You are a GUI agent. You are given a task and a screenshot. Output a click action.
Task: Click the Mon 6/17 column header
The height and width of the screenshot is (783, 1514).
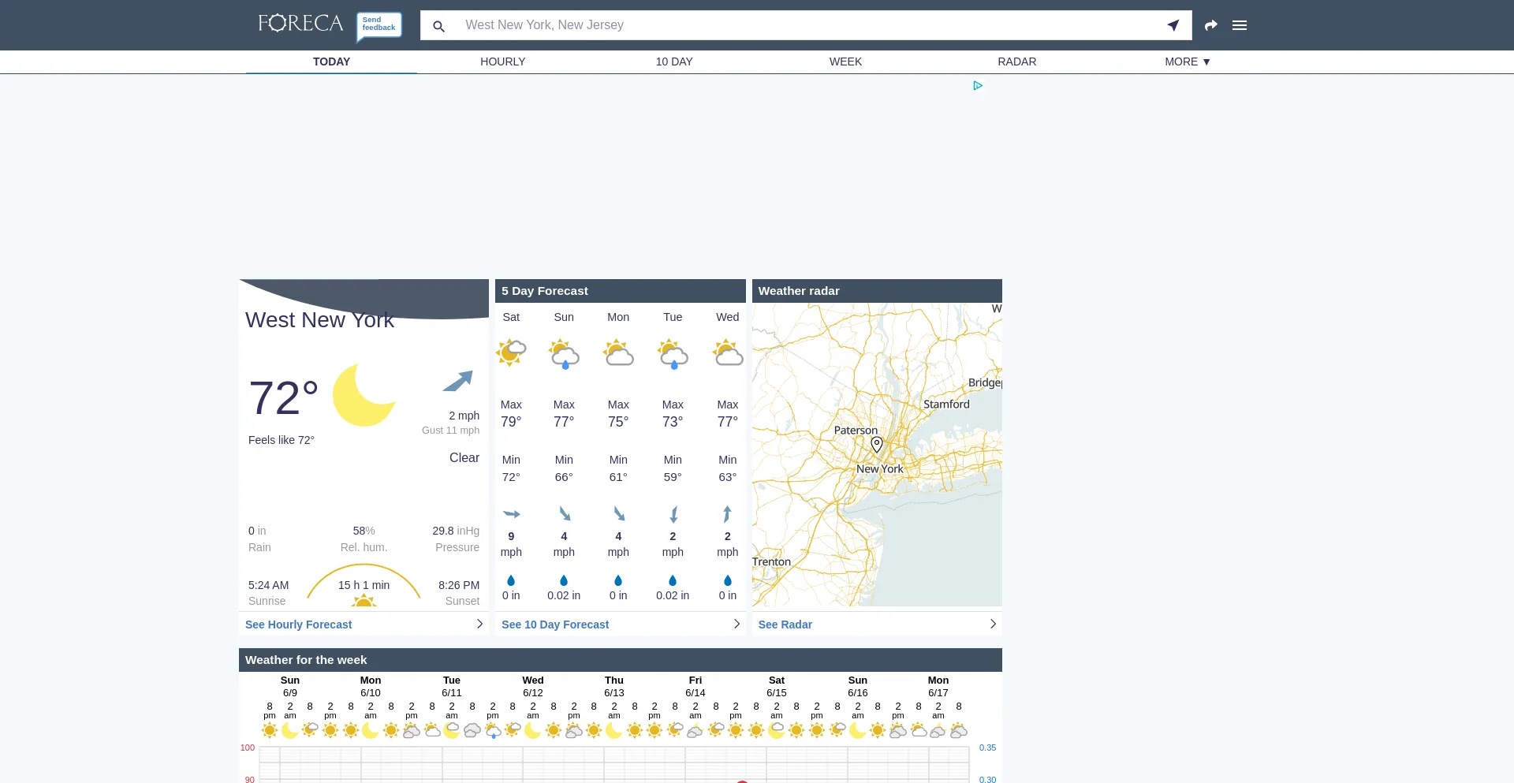pos(938,686)
